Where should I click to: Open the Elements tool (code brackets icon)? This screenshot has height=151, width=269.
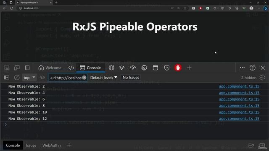[71, 68]
